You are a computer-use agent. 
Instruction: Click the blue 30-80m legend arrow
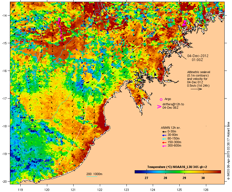click(164, 135)
